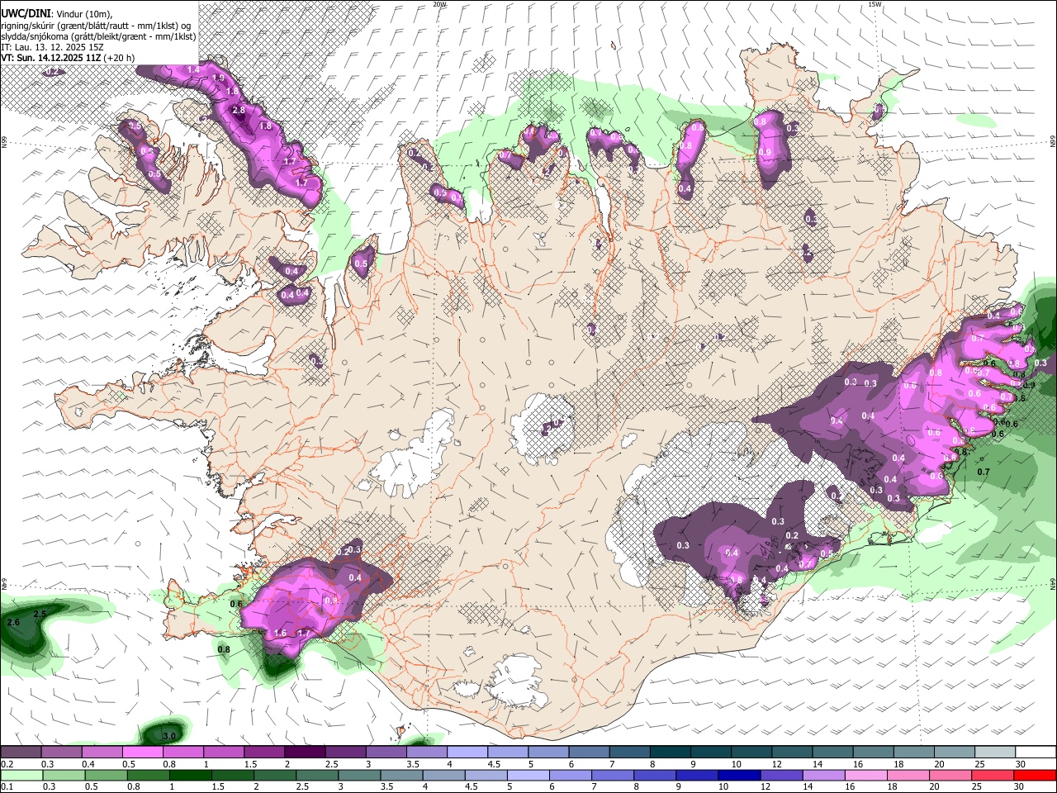Click the 'VT: Sun. 14.12.2025 11Z' valid time
The height and width of the screenshot is (793, 1057).
(50, 58)
